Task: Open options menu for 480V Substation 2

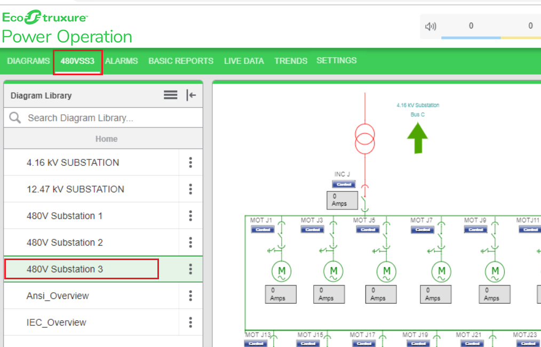Action: point(190,243)
